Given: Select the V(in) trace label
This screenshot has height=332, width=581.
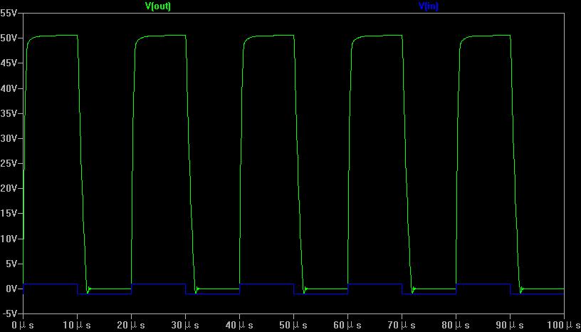Looking at the screenshot, I should (429, 6).
